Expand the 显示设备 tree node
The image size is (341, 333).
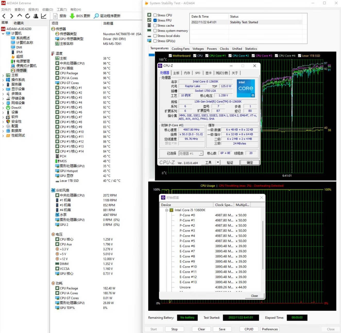(3, 89)
